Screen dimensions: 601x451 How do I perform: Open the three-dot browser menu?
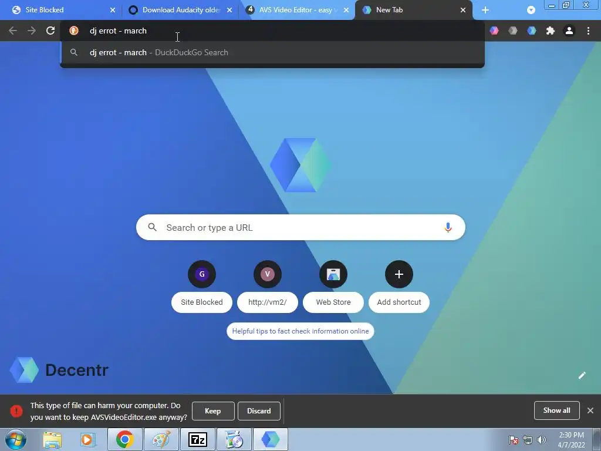[588, 31]
